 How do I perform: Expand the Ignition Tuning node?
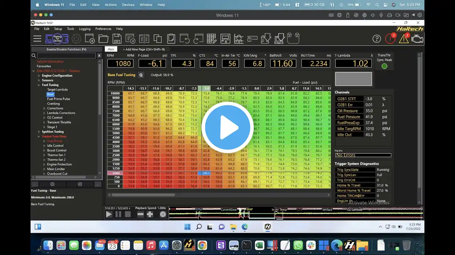pyautogui.click(x=39, y=132)
